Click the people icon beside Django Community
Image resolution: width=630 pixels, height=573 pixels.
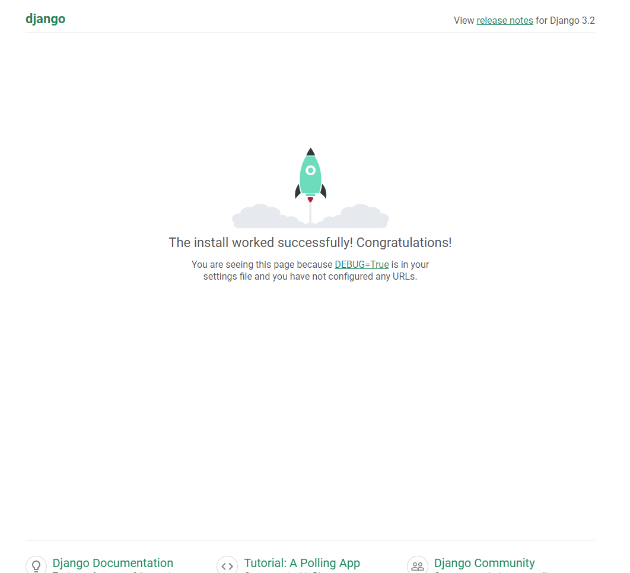[418, 565]
